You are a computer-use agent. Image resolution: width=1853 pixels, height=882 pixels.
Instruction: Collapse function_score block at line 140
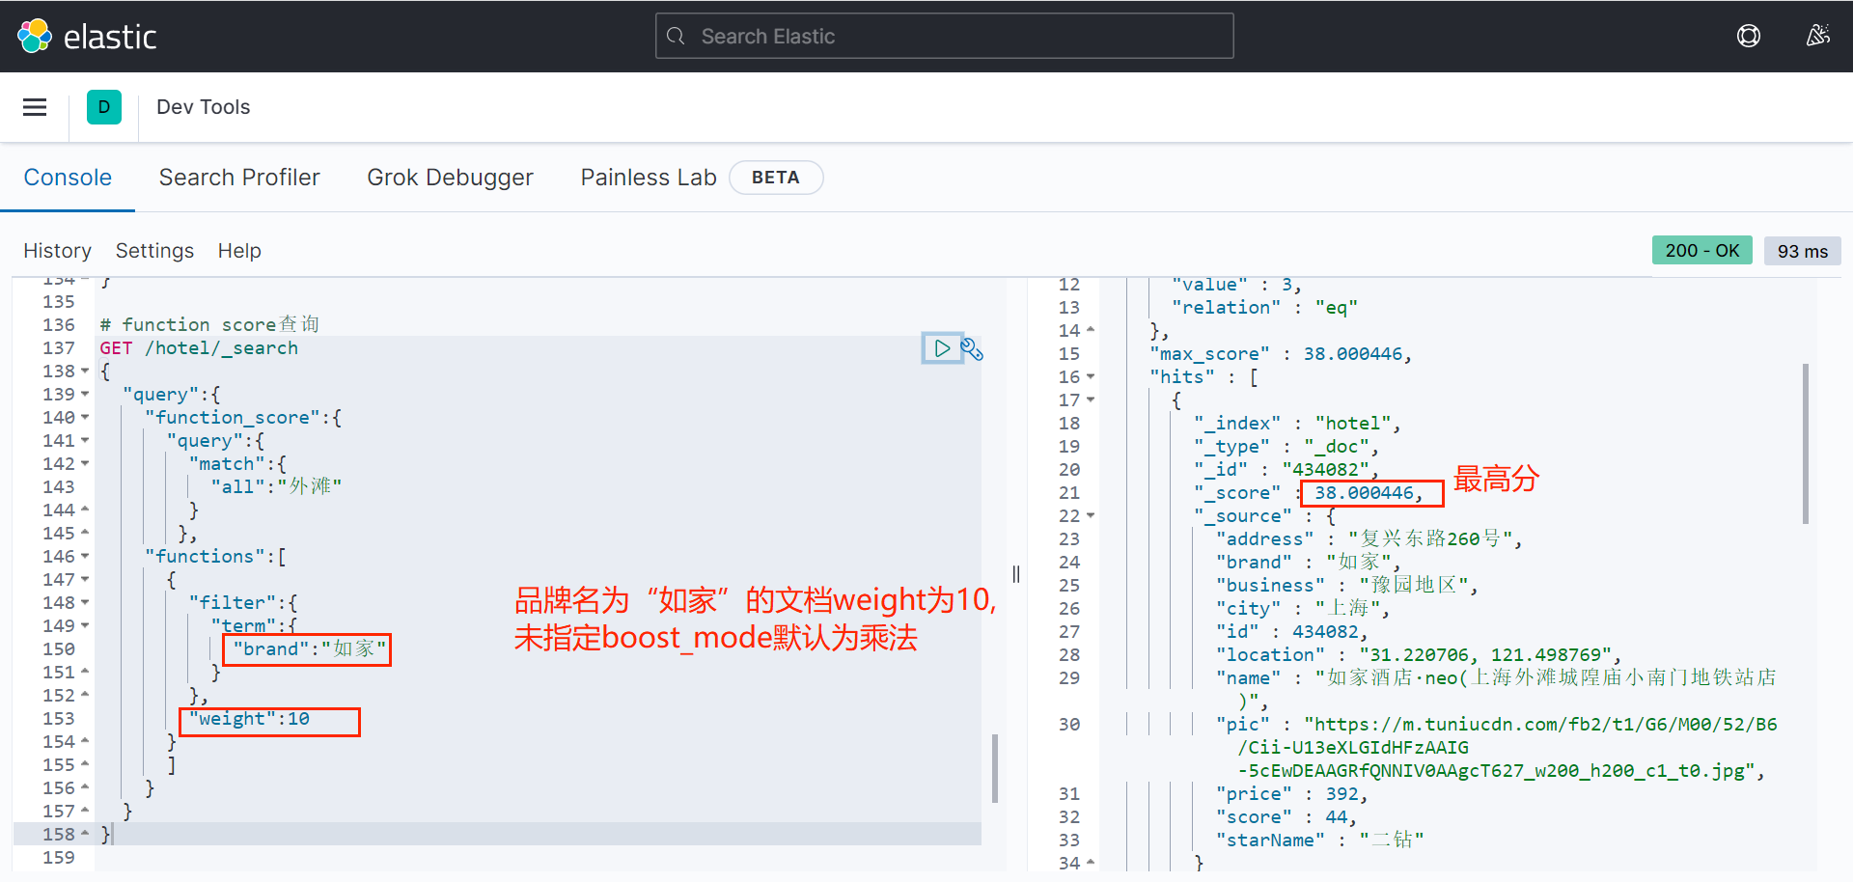tap(85, 418)
